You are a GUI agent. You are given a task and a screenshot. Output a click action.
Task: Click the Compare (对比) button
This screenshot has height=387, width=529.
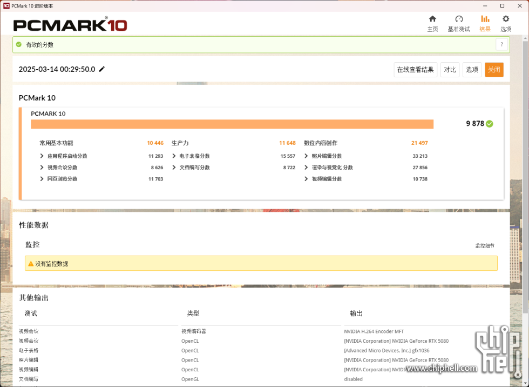[x=450, y=70]
